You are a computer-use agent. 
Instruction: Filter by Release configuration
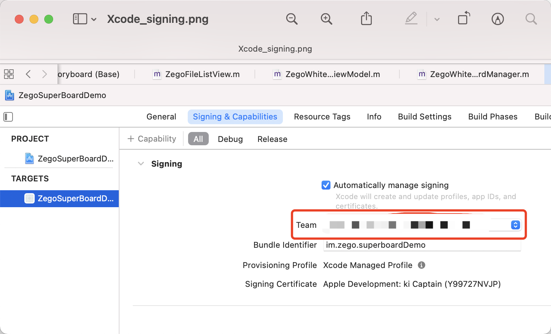(272, 139)
